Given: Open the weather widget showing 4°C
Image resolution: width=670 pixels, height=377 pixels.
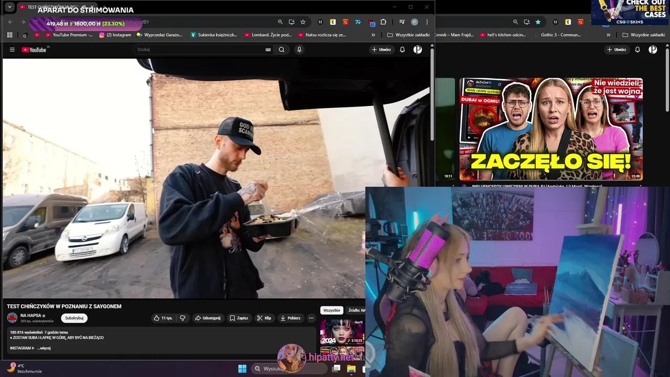Looking at the screenshot, I should (24, 368).
